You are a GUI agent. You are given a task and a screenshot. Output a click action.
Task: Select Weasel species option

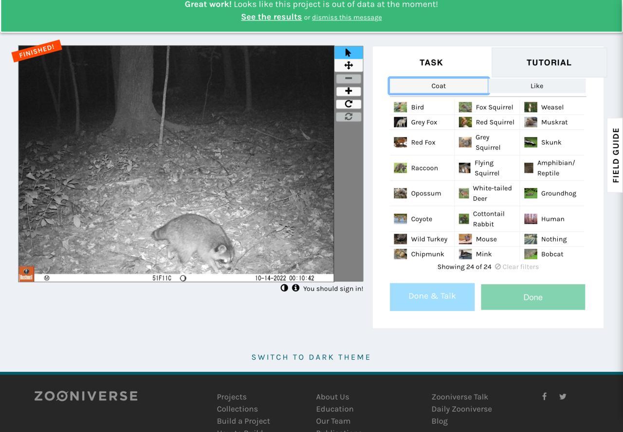click(x=552, y=107)
